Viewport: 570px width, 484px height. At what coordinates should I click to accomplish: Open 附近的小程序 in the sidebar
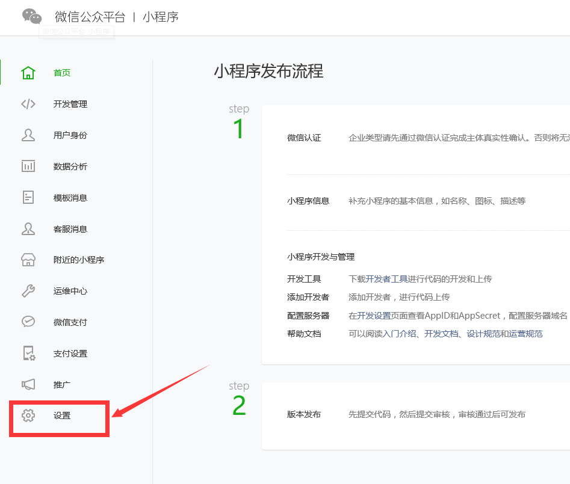click(x=79, y=260)
